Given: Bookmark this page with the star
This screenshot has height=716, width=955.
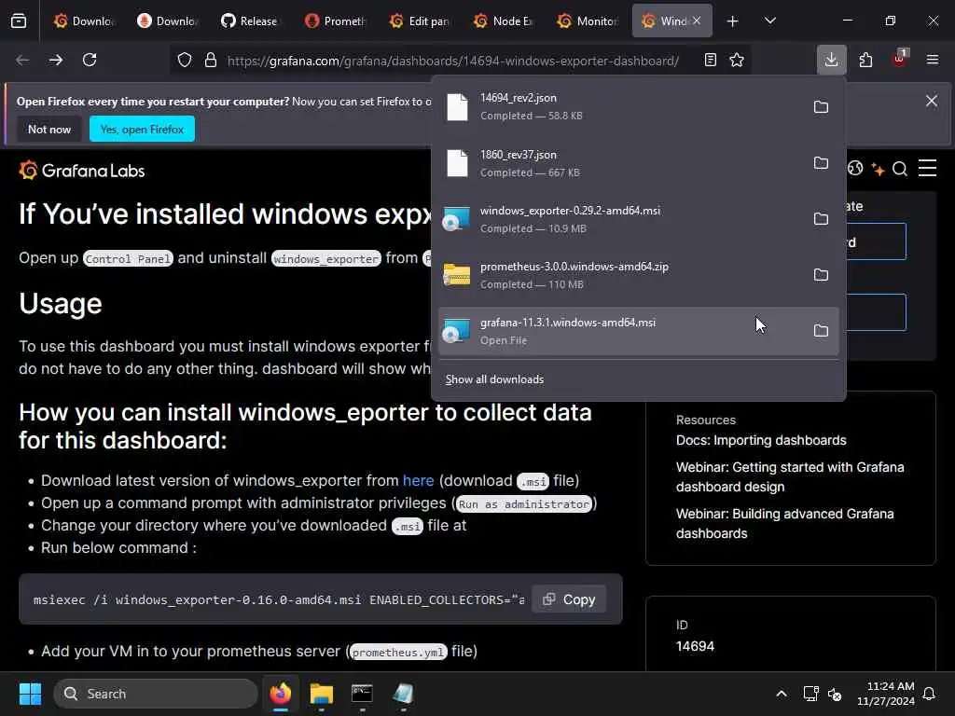Looking at the screenshot, I should (737, 60).
